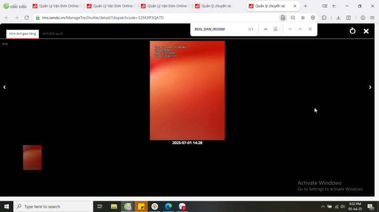
Task: Close the image viewer overlay with X
Action: 366,31
